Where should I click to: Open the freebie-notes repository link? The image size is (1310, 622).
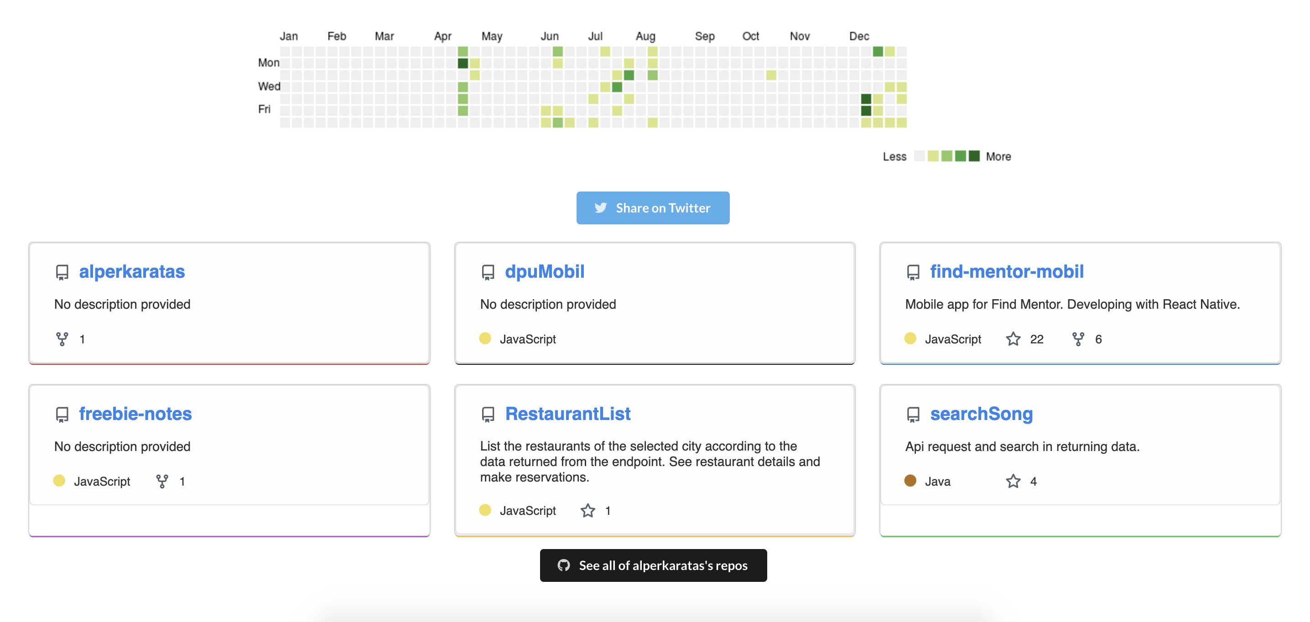[135, 414]
